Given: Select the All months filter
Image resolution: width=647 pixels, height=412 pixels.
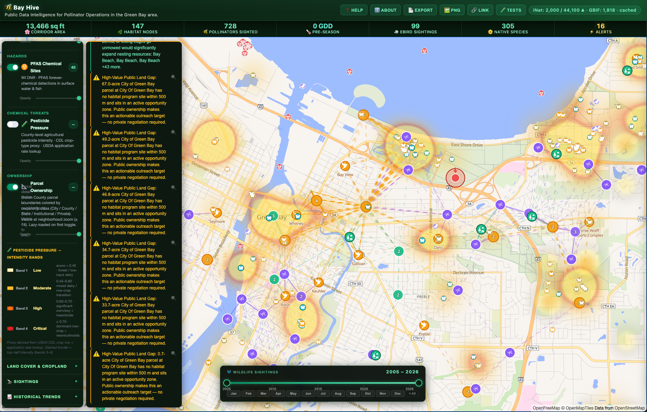Looking at the screenshot, I should pos(412,394).
